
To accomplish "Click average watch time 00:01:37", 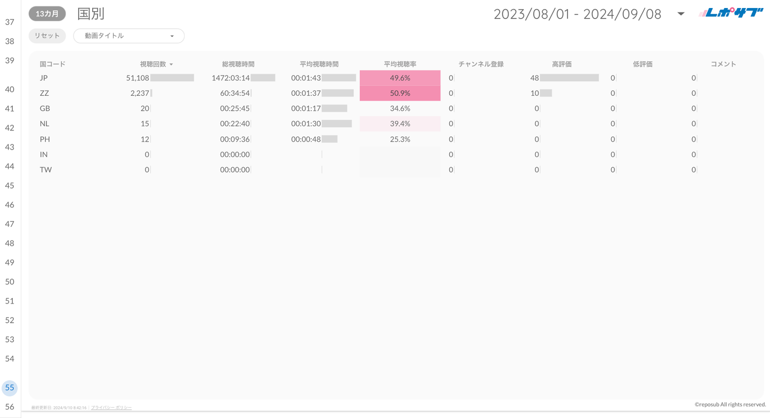I will coord(306,93).
